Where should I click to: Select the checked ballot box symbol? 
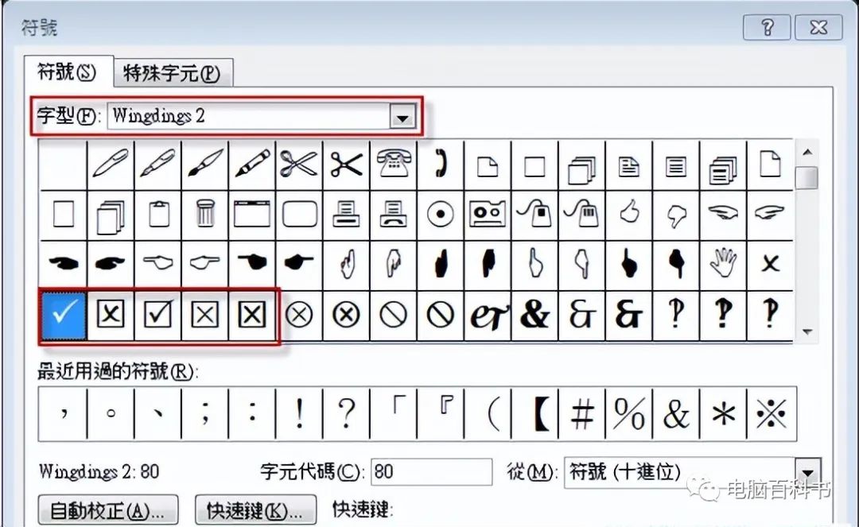[157, 314]
